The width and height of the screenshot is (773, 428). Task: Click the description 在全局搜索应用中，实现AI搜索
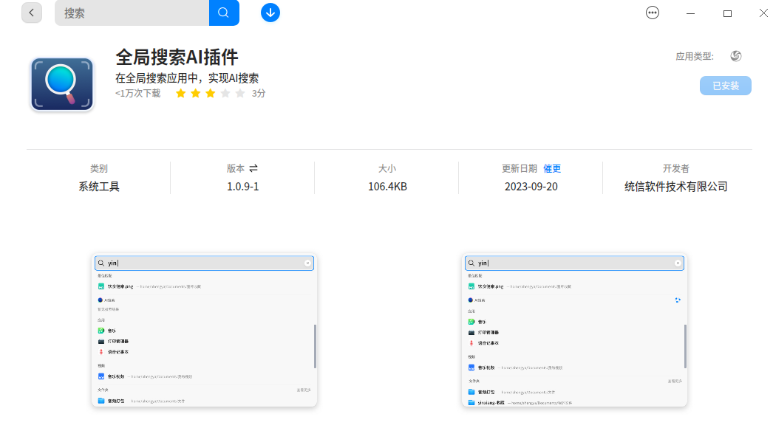pyautogui.click(x=187, y=77)
